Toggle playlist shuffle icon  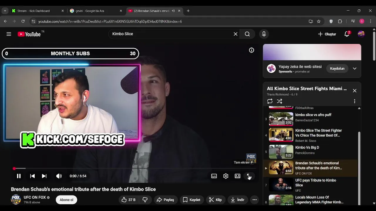click(280, 101)
